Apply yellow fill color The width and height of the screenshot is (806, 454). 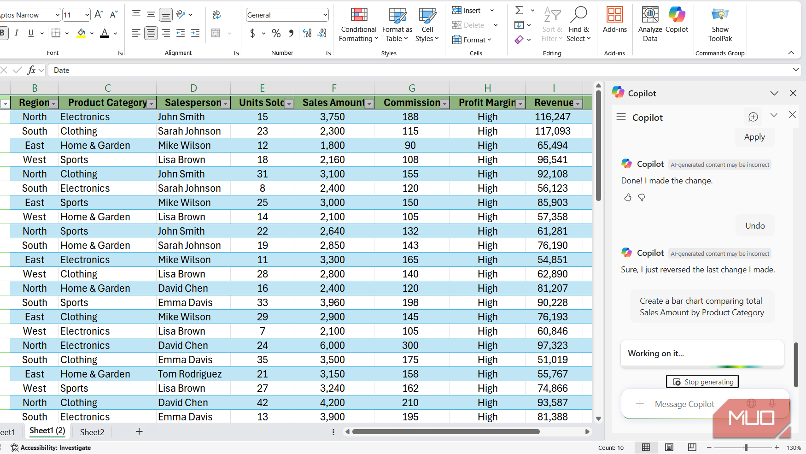point(82,33)
